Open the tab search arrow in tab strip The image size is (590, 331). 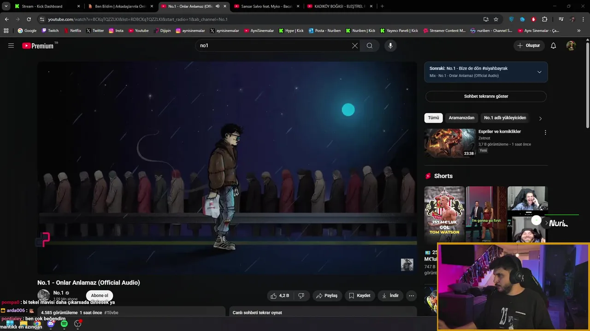6,6
